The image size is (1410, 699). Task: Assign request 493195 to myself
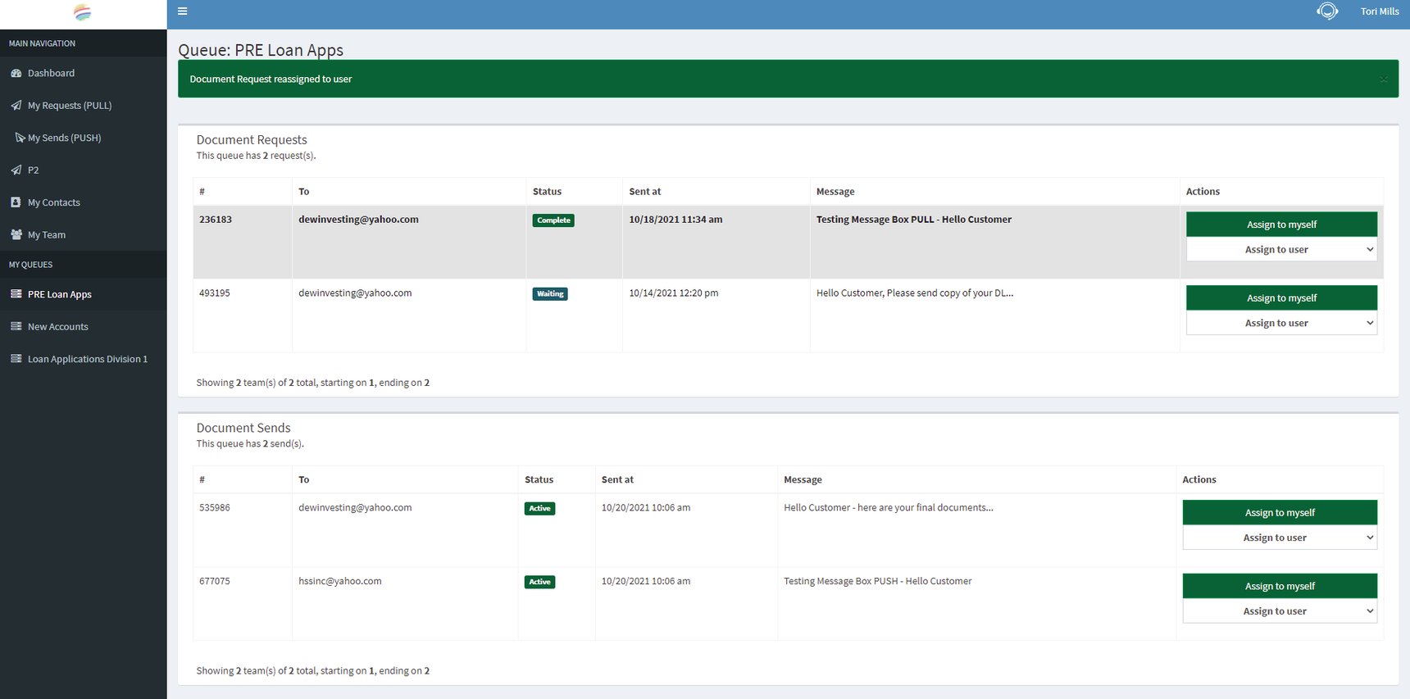point(1281,298)
